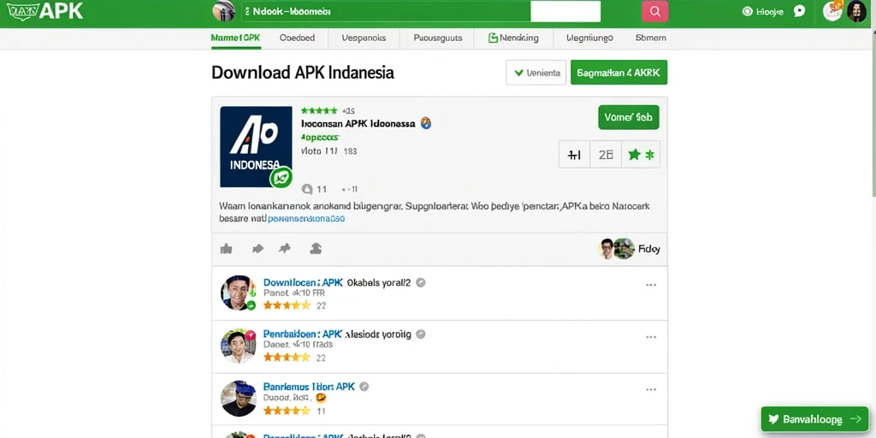The image size is (876, 438).
Task: Click the green Sagmatkan 4 AKRK button
Action: [x=619, y=73]
